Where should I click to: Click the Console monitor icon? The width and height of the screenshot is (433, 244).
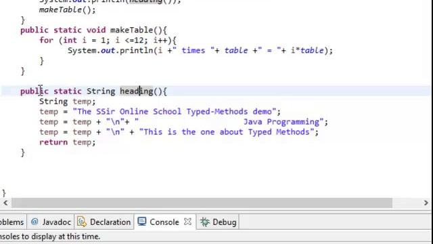click(x=142, y=222)
